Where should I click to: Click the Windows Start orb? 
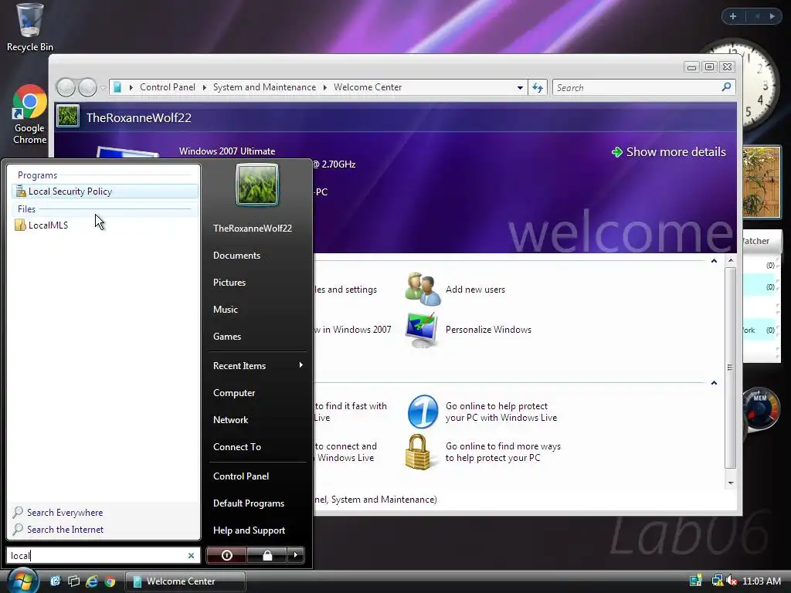click(x=22, y=581)
